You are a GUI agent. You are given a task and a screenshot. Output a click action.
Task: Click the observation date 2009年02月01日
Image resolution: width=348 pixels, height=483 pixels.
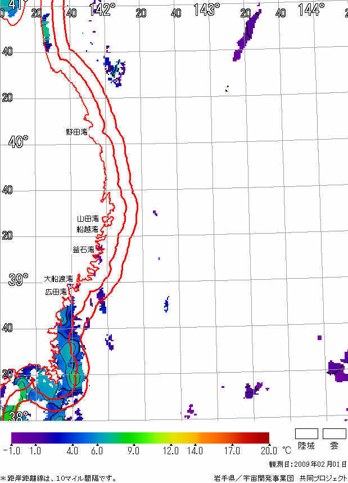pyautogui.click(x=320, y=464)
